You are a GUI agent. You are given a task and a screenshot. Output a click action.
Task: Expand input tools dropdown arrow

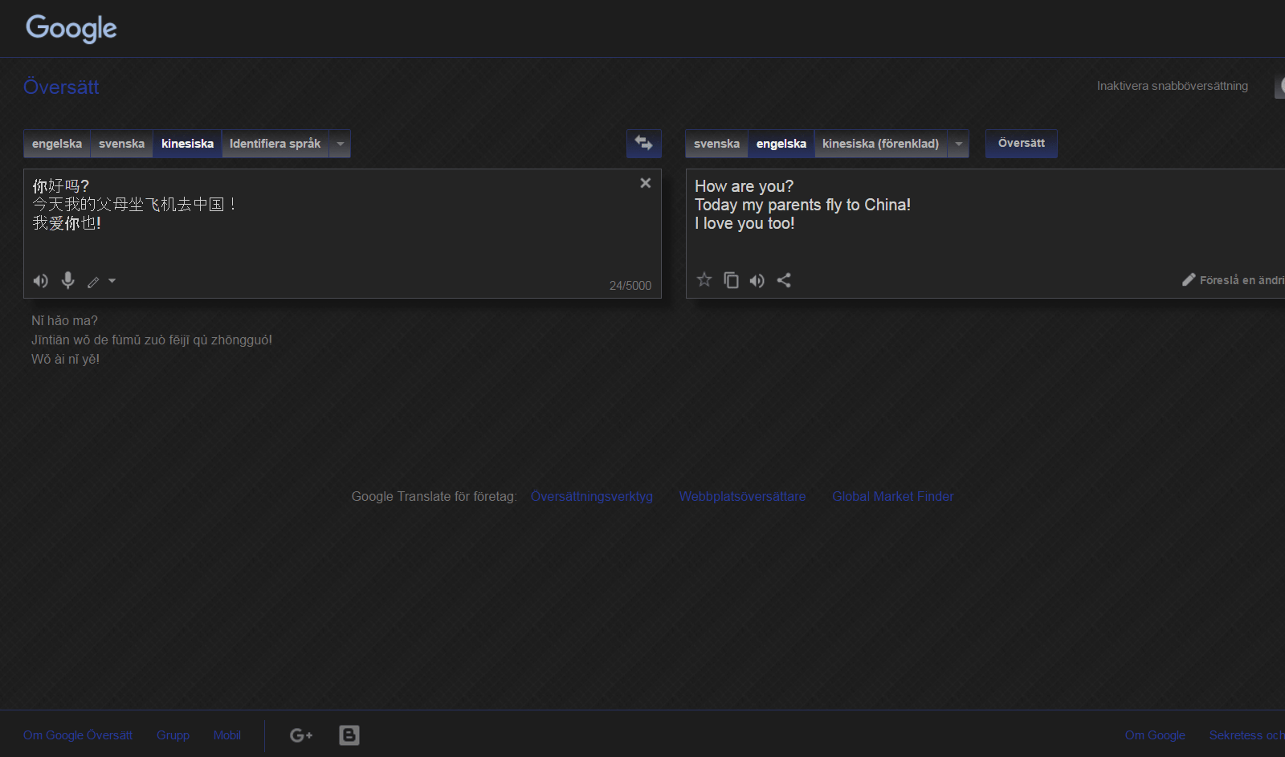(x=112, y=281)
